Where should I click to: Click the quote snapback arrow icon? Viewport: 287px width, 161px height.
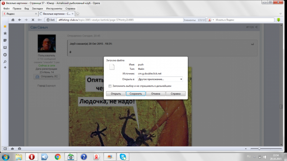(x=253, y=44)
